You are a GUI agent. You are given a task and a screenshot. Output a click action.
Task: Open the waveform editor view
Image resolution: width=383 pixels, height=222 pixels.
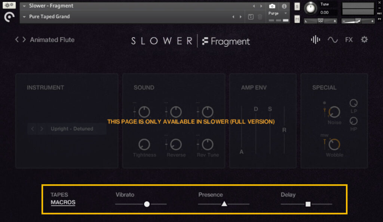coord(315,40)
